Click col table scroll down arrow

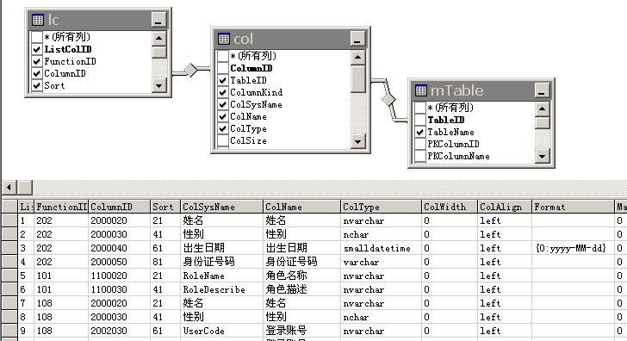[357, 141]
